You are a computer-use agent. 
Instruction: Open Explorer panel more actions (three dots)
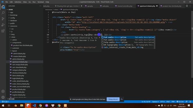pyautogui.click(x=40, y=6)
